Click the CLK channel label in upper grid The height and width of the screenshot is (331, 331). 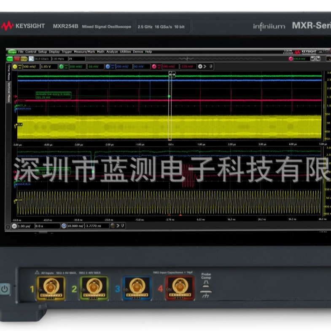pos(20,124)
